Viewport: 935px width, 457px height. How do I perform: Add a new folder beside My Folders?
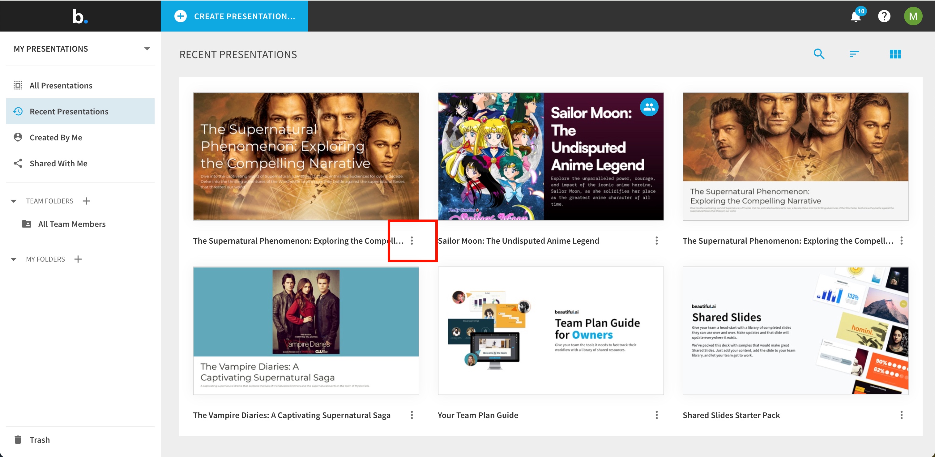(x=78, y=259)
